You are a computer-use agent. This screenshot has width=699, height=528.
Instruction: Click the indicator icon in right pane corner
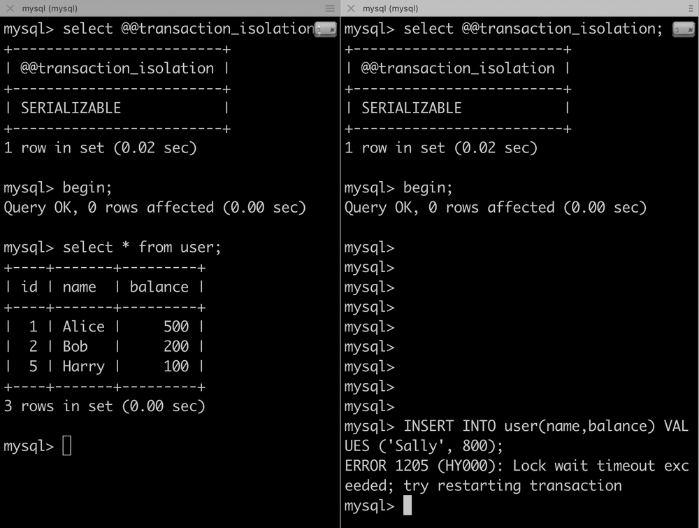pyautogui.click(x=683, y=29)
